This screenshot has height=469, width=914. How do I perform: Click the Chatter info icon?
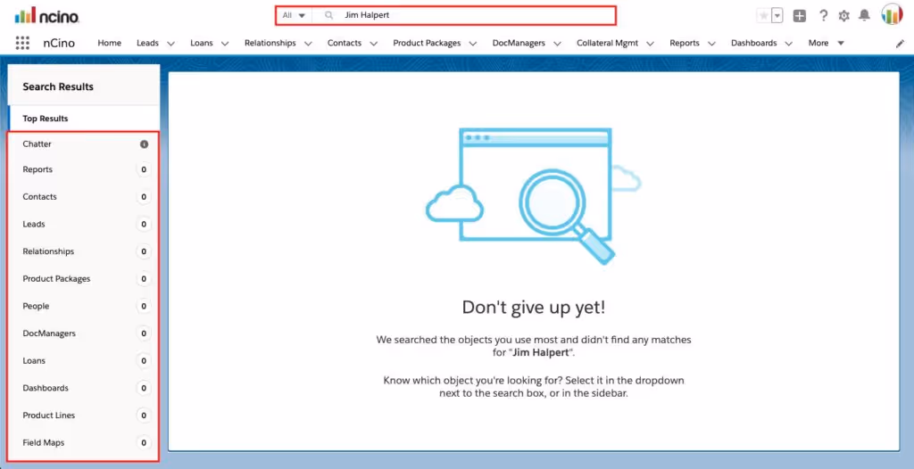pos(144,144)
